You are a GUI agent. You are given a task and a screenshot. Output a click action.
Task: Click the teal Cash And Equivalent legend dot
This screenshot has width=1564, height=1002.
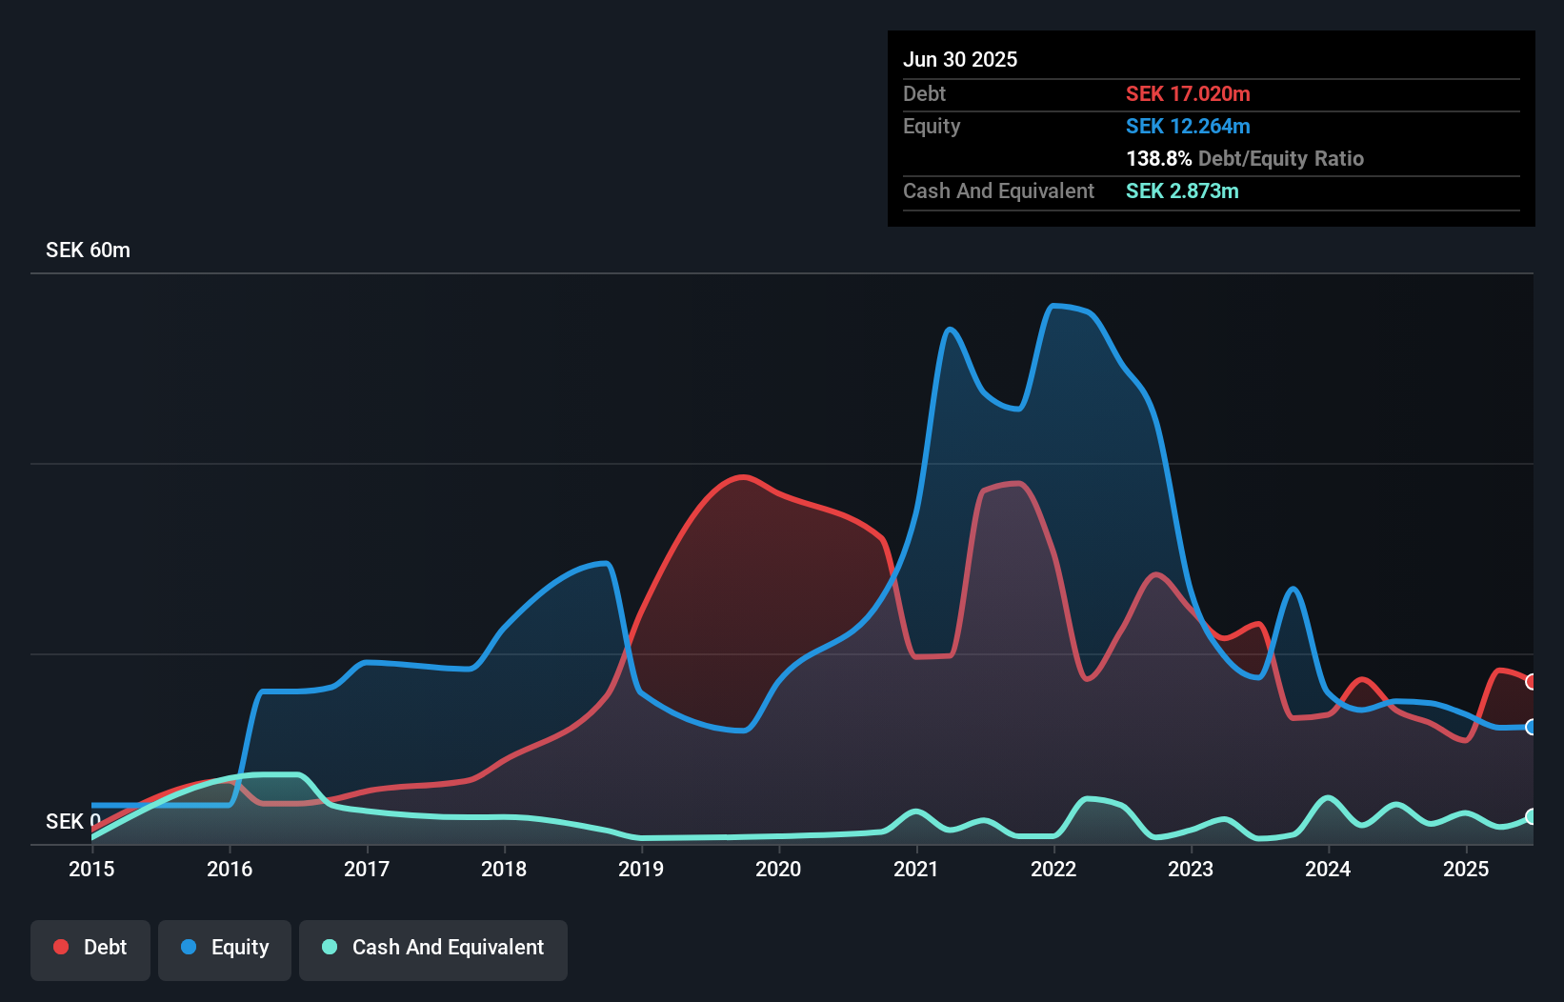pos(328,947)
